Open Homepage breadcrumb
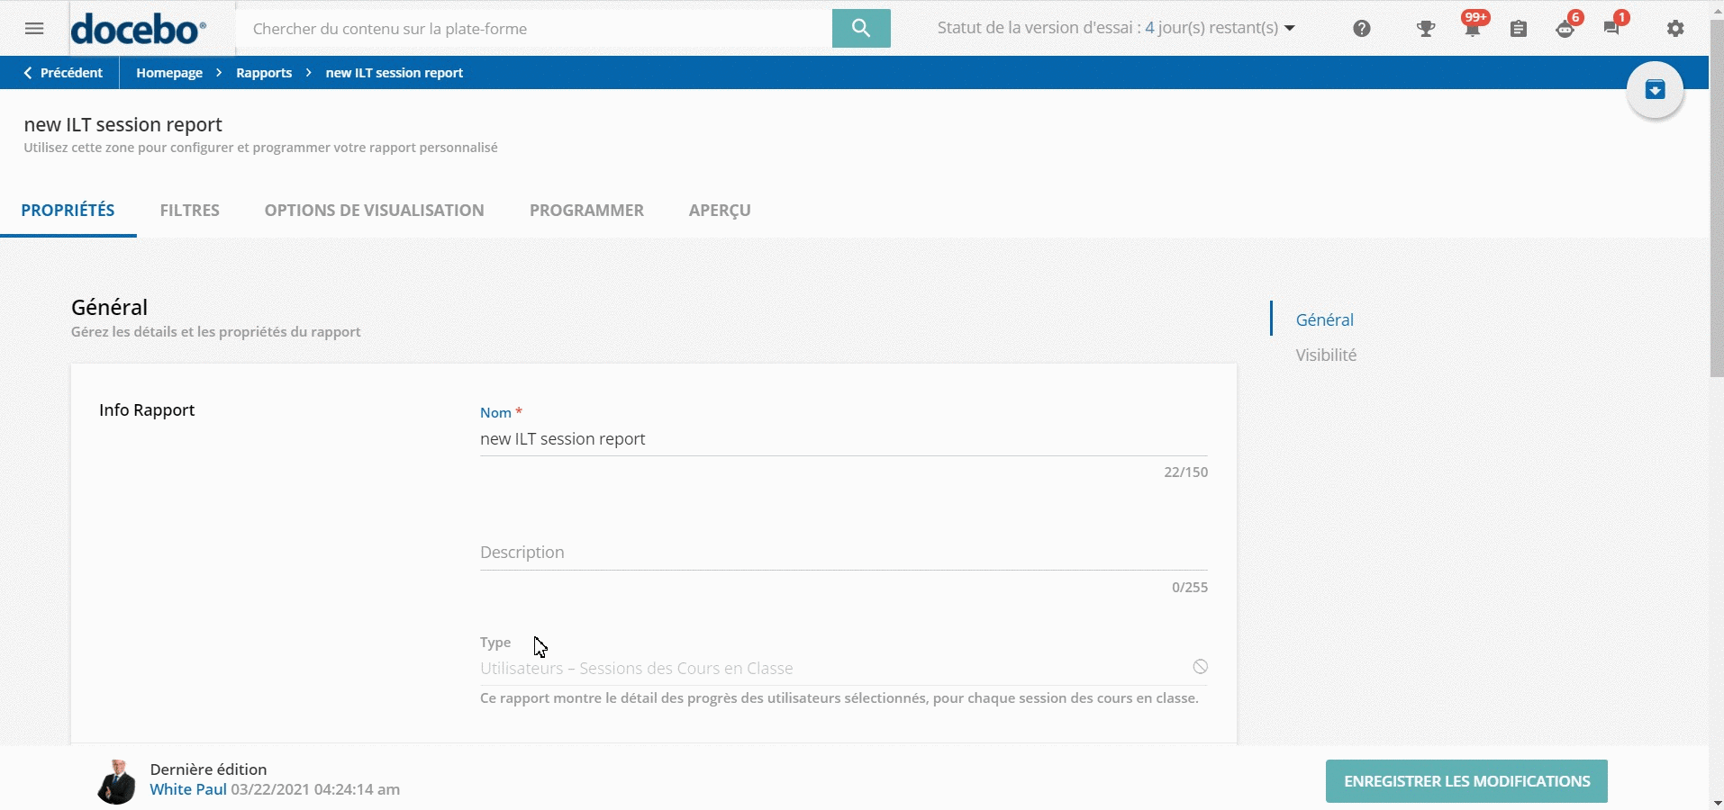The height and width of the screenshot is (810, 1724). [169, 73]
